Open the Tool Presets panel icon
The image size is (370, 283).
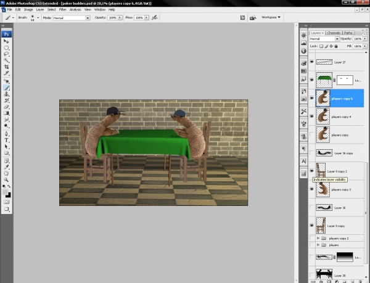coord(303,112)
